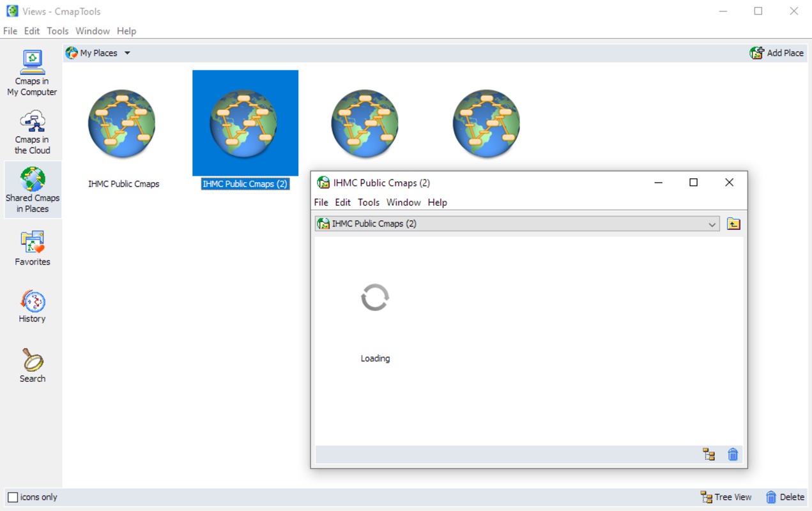Minimize the Views - CmapTools window
812x511 pixels.
point(723,11)
